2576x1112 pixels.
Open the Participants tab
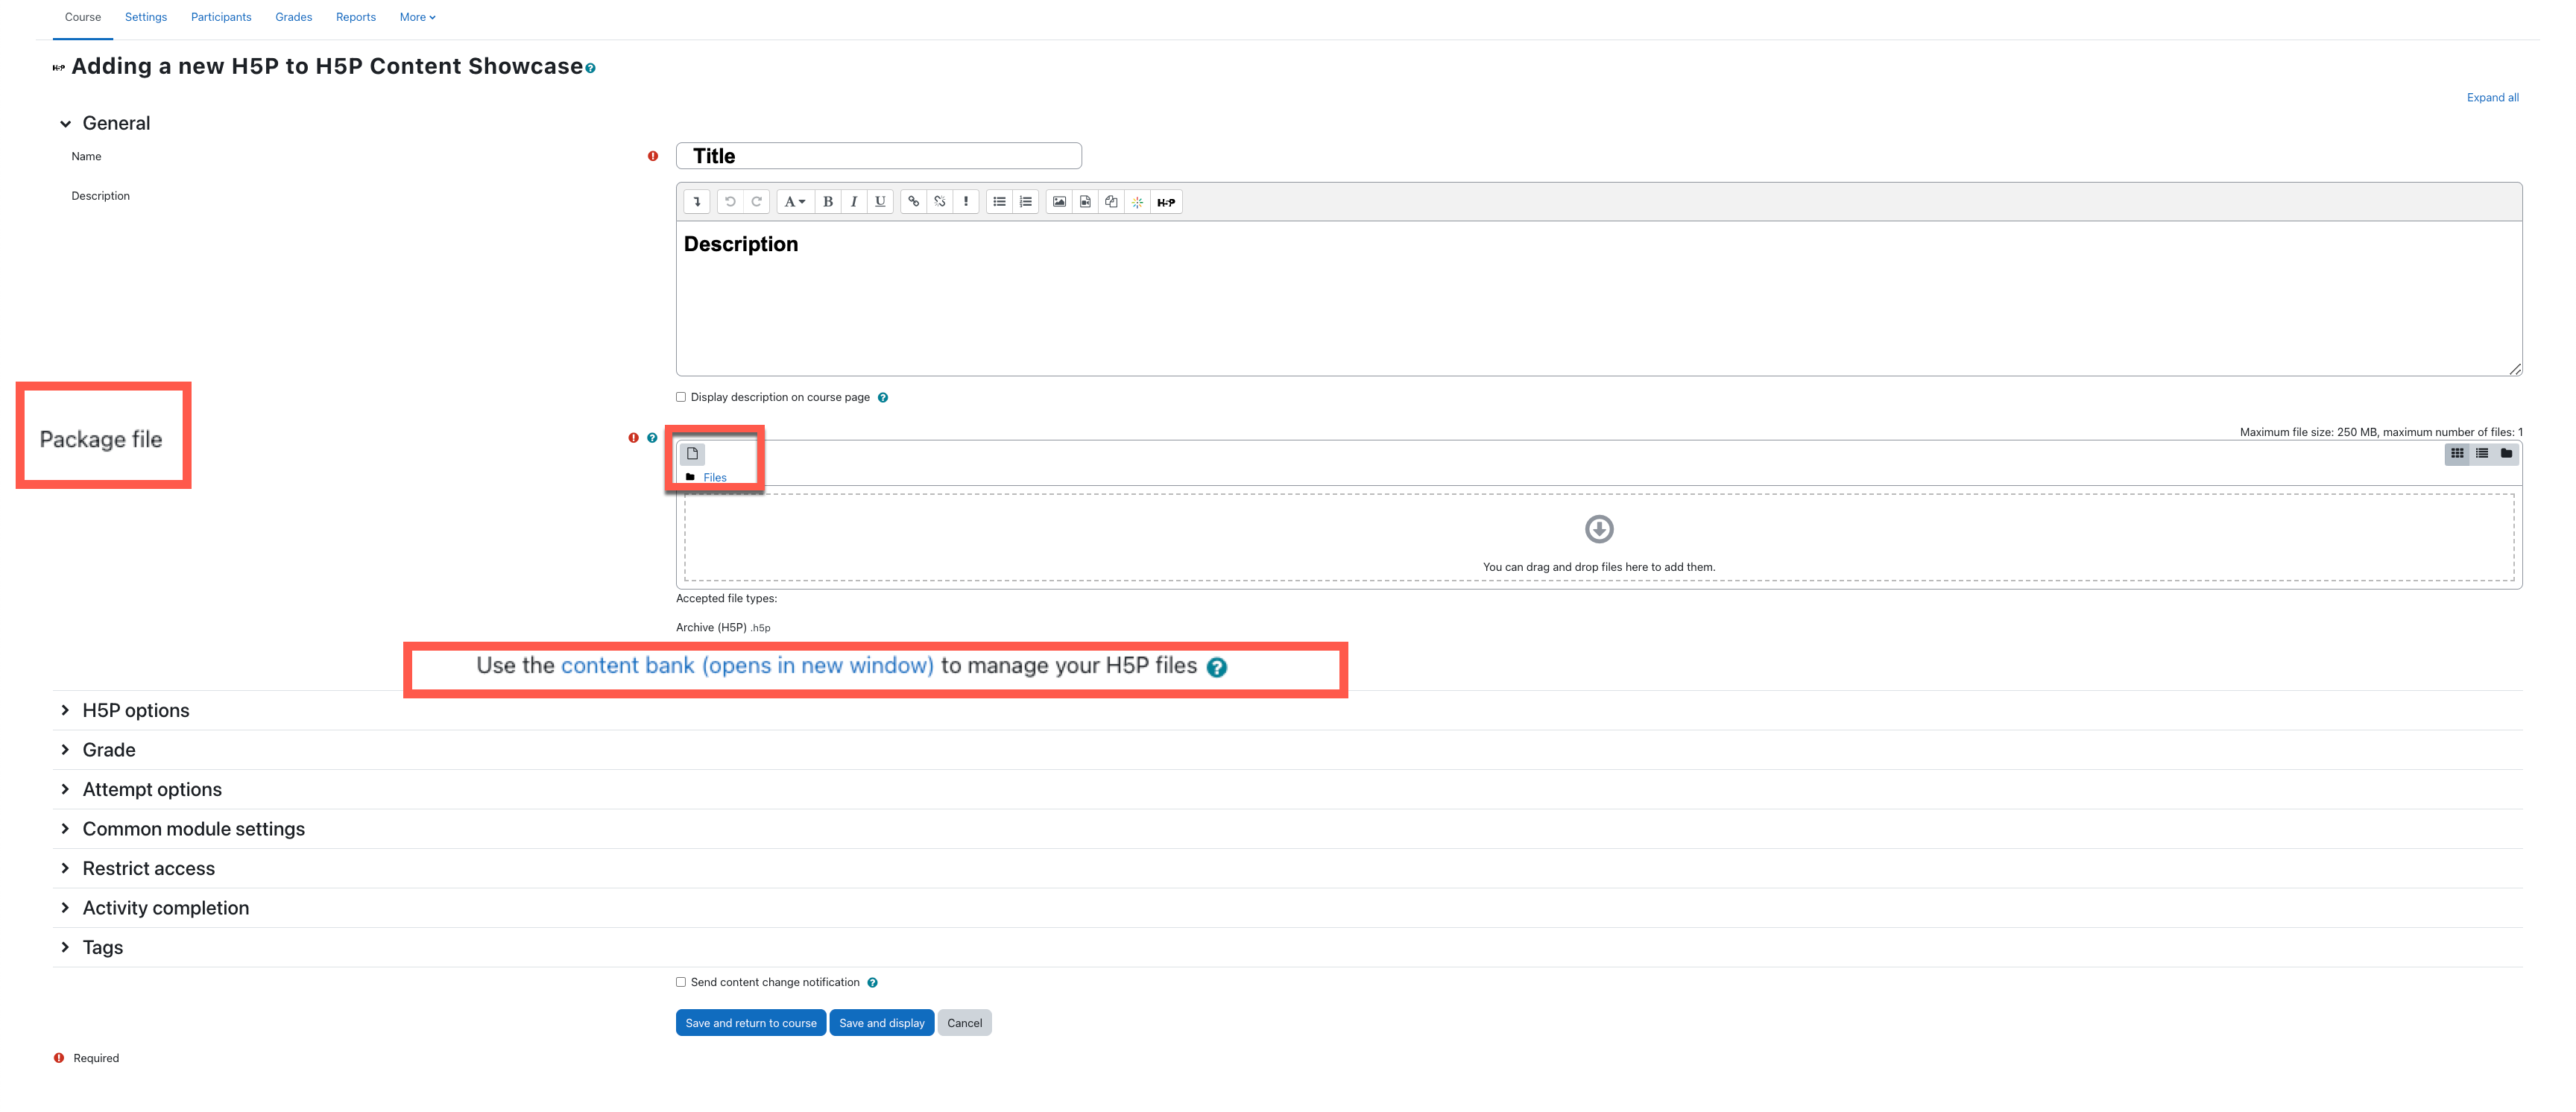pos(221,17)
